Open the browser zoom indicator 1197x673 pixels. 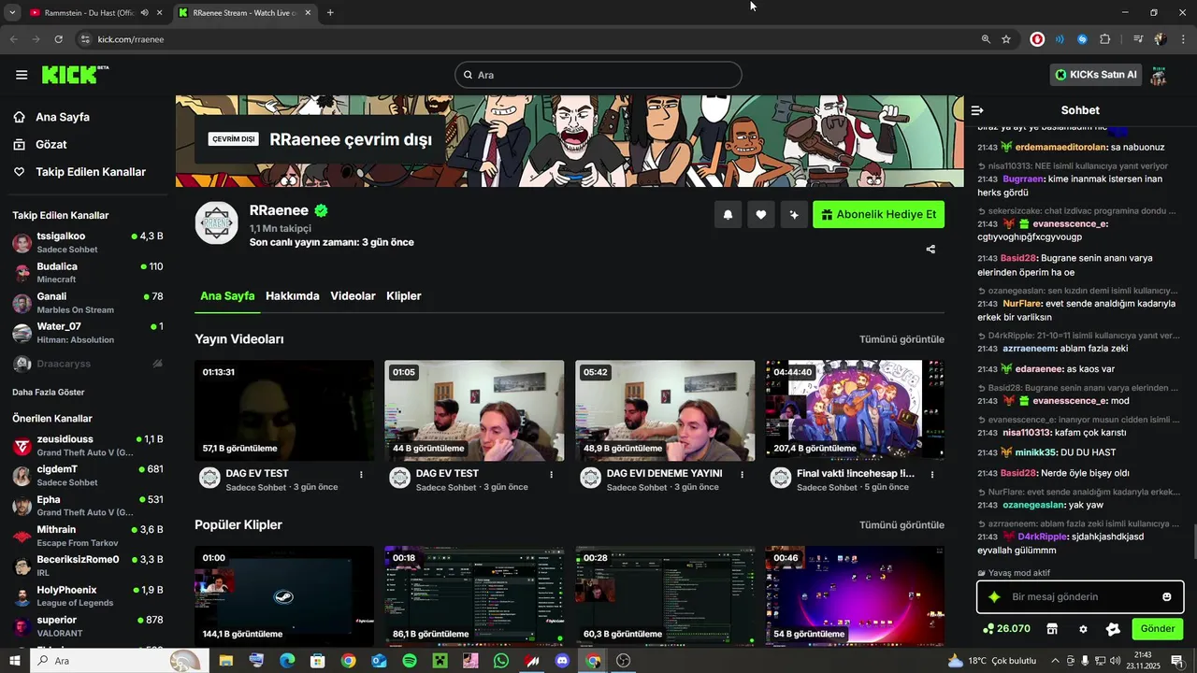pyautogui.click(x=986, y=39)
